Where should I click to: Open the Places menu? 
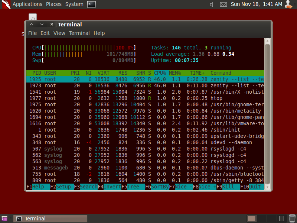tap(54, 4)
